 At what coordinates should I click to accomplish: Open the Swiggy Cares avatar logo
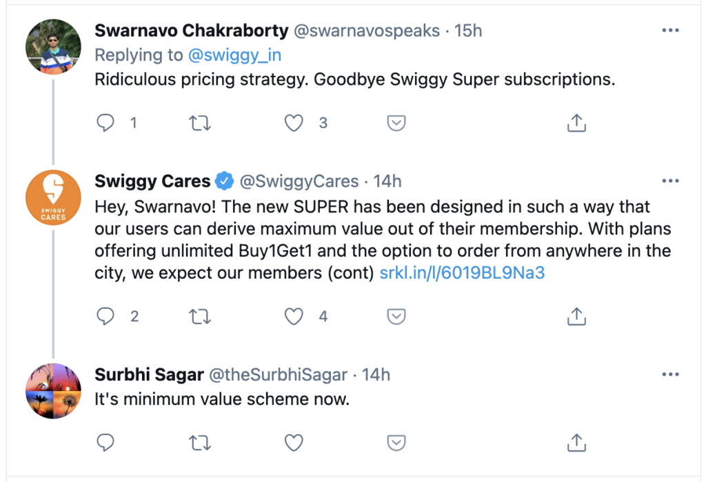click(x=53, y=197)
